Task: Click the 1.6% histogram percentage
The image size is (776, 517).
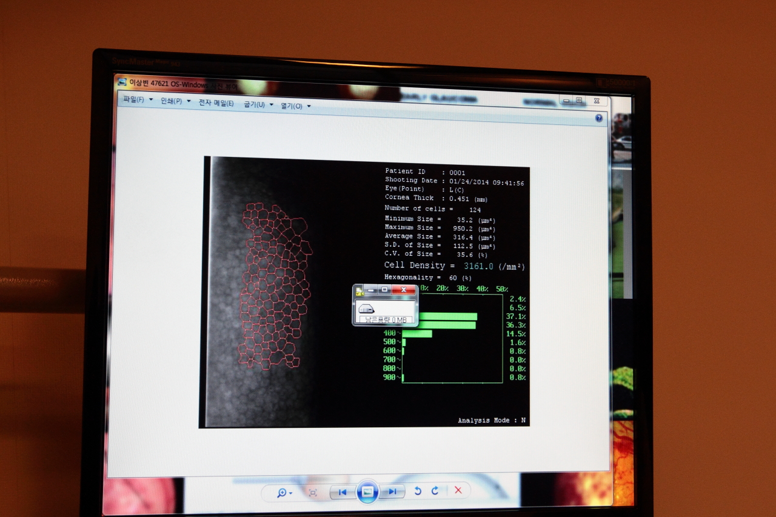Action: [x=518, y=342]
